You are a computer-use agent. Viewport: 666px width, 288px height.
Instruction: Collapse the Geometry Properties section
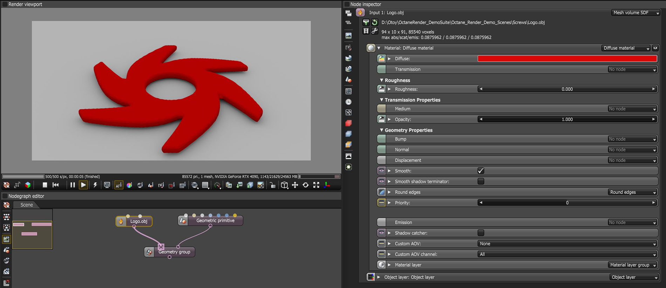tap(381, 130)
